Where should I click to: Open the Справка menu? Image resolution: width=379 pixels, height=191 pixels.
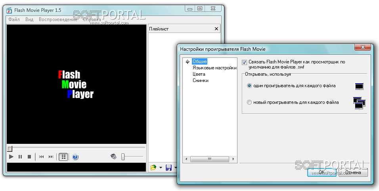(x=92, y=19)
